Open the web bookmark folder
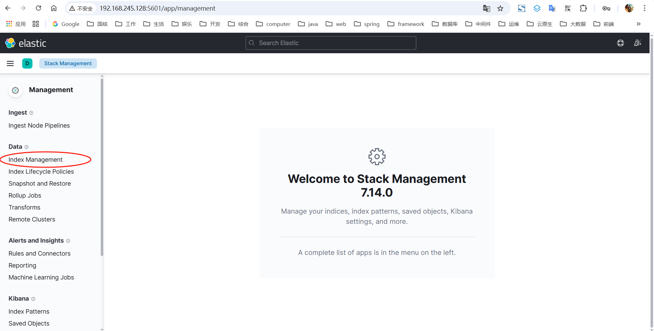 point(336,24)
